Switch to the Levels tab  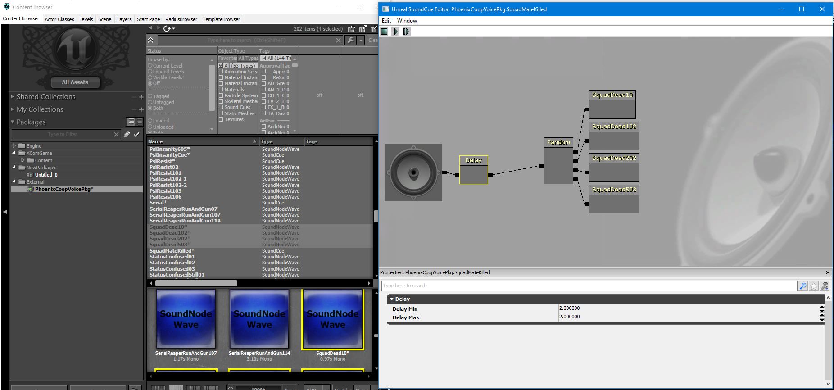point(86,19)
